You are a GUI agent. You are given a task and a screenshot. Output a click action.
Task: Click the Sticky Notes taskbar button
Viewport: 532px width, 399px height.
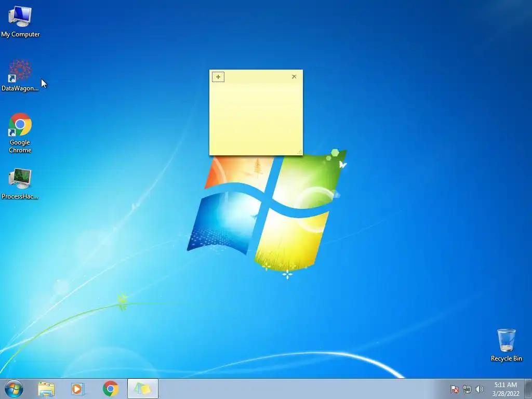coord(143,389)
